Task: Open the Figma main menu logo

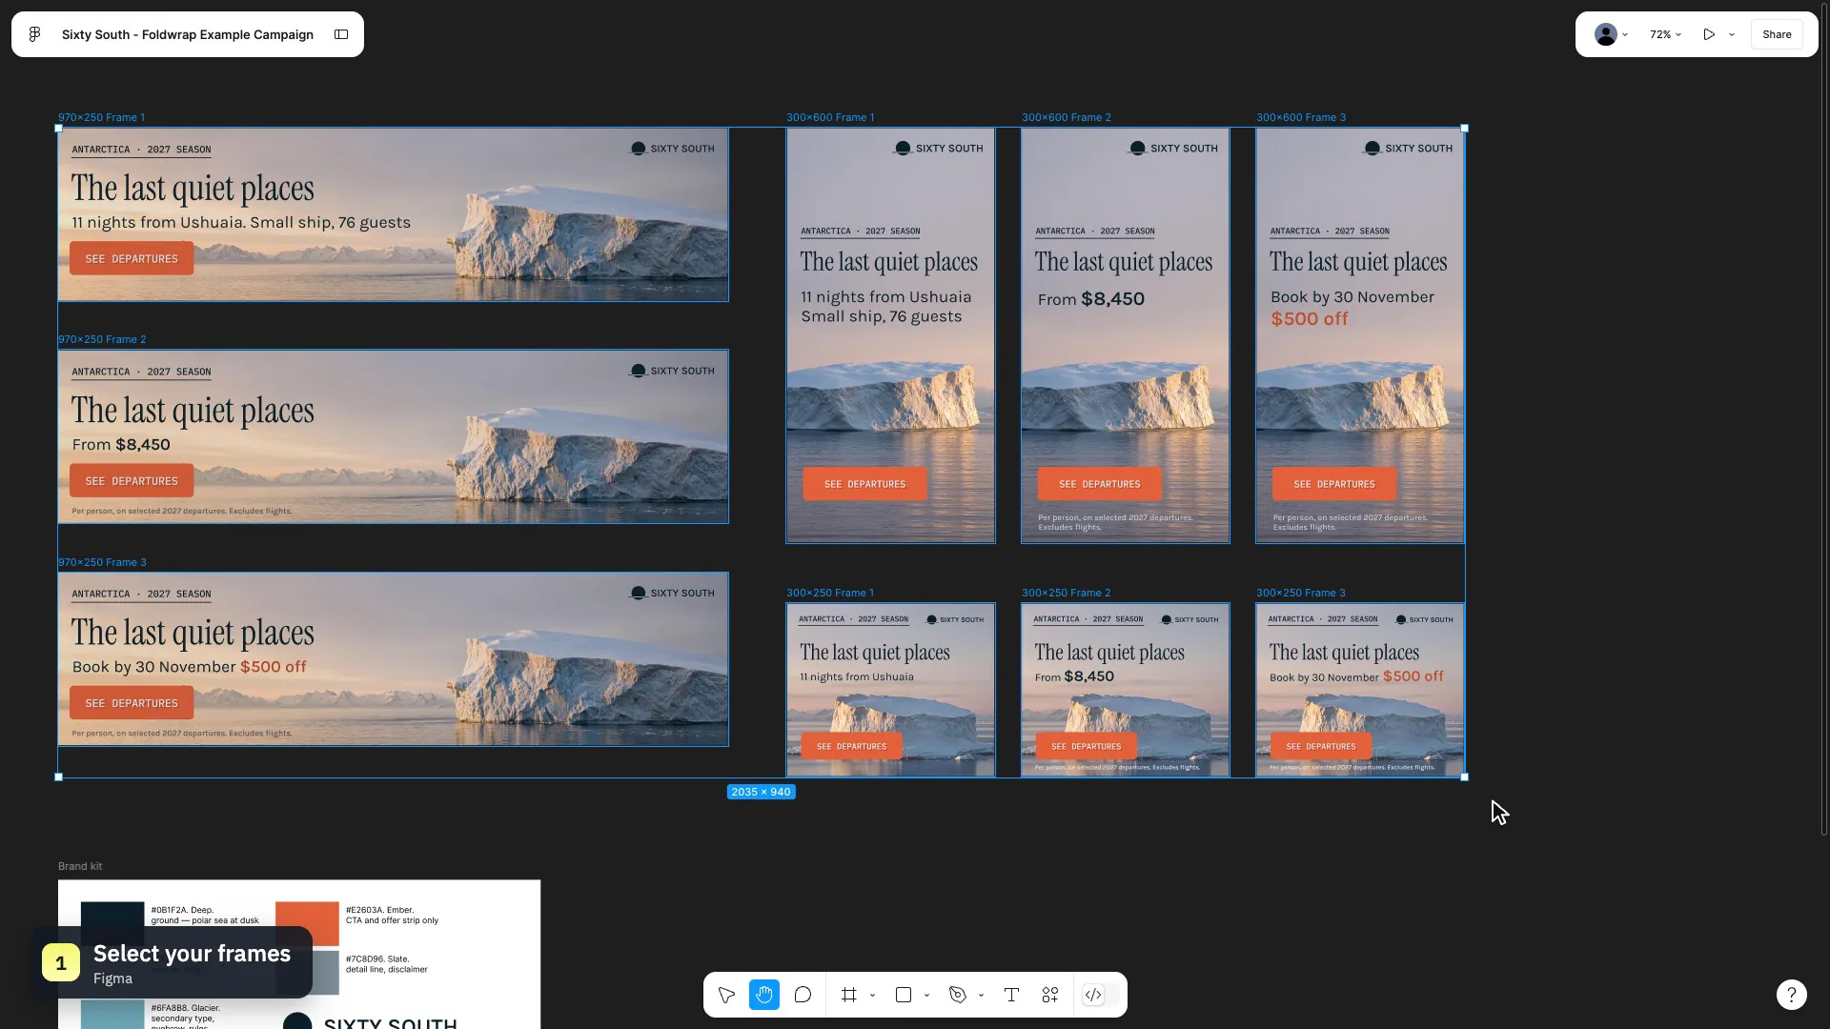Action: click(x=34, y=34)
